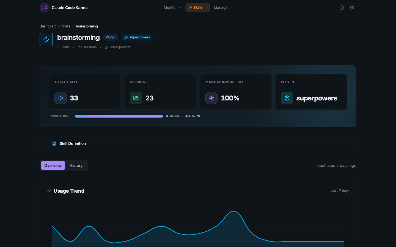The height and width of the screenshot is (247, 396).
Task: Click the puzzle icon beside gray superpowers text
Action: 107,47
